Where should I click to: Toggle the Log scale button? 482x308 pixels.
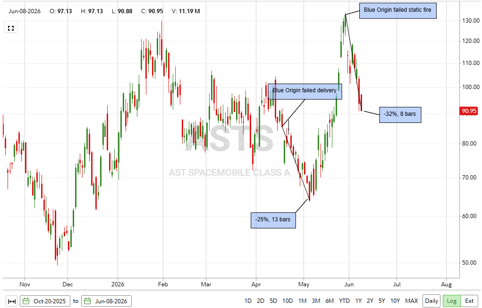tap(452, 301)
